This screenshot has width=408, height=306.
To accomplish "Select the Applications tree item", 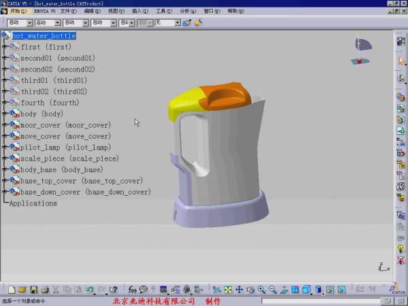I will click(x=33, y=203).
